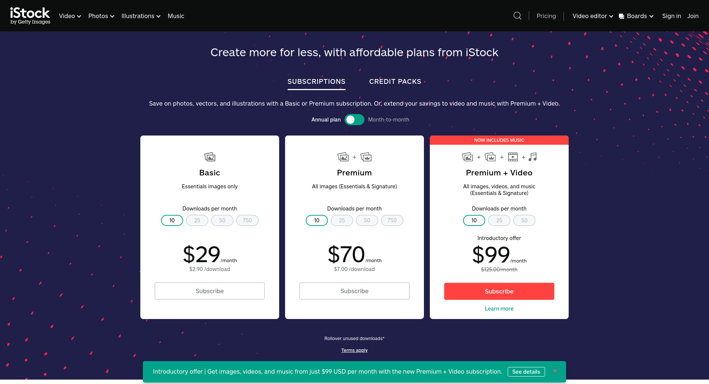
Task: Click the Boards icon in the header
Action: [x=621, y=16]
